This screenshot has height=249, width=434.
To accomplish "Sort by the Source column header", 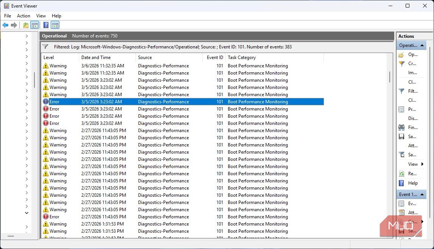I will [169, 58].
